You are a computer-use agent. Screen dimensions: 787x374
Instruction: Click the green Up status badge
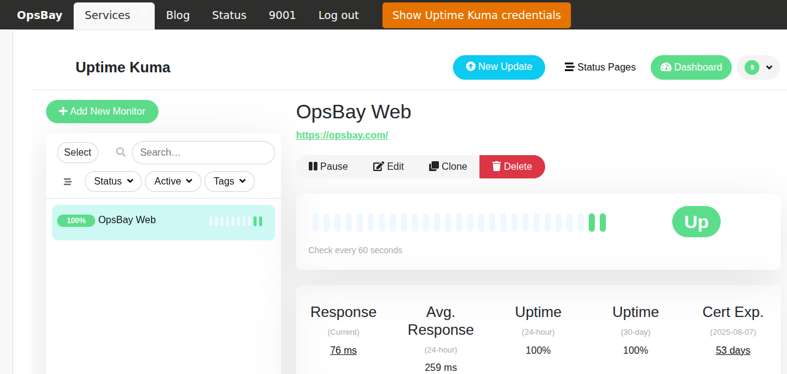(696, 222)
